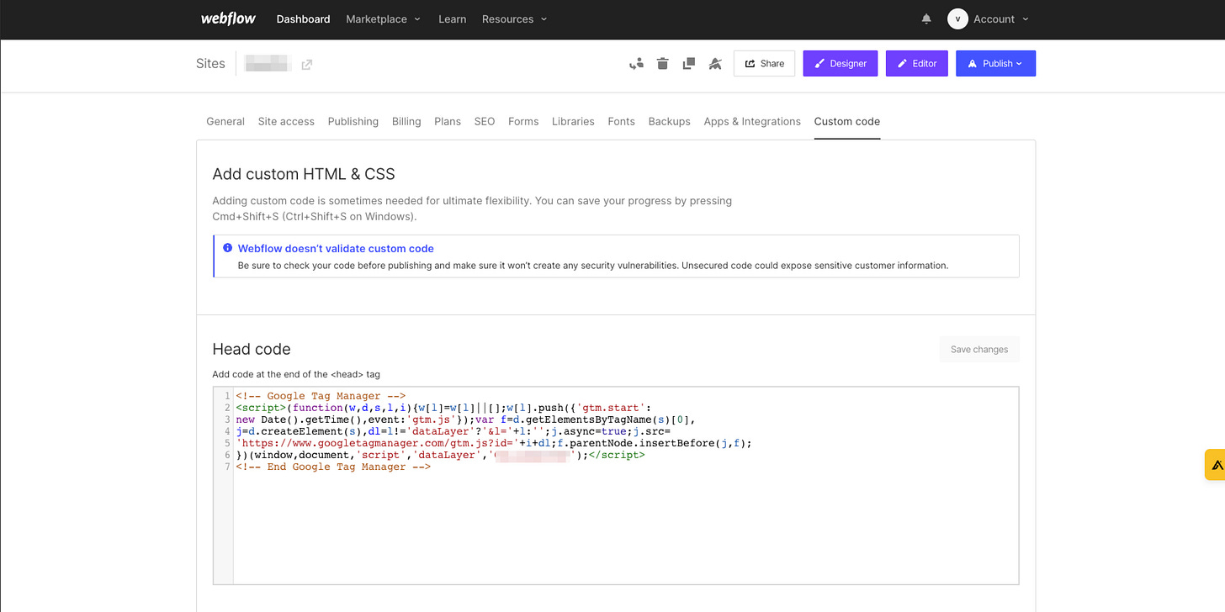Switch to the General tab
Screen dimensions: 1225x612
pos(225,121)
